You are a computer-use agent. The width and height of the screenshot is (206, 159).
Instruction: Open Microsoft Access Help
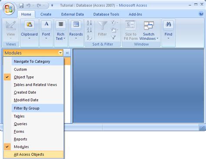(201, 14)
